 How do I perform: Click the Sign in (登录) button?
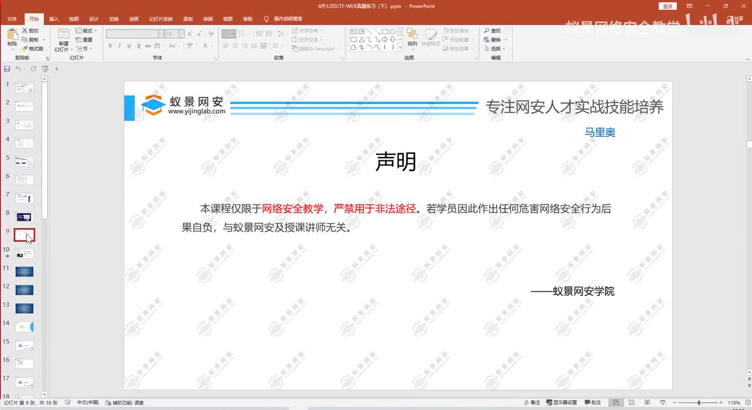click(x=668, y=6)
